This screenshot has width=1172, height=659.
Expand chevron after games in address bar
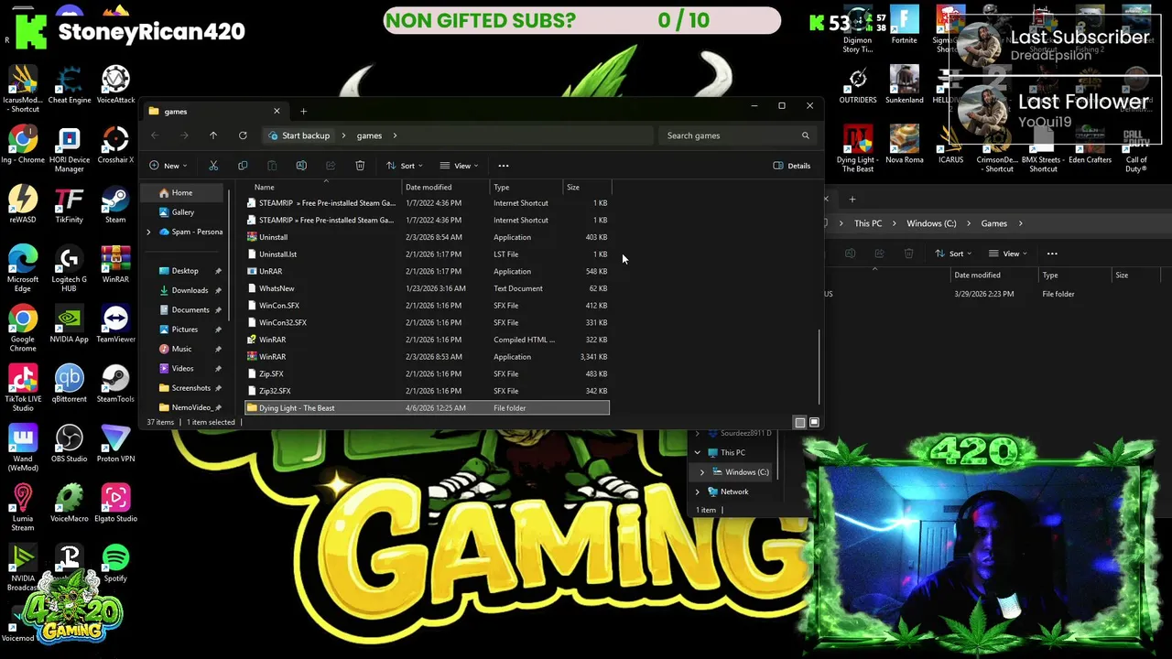coord(395,135)
